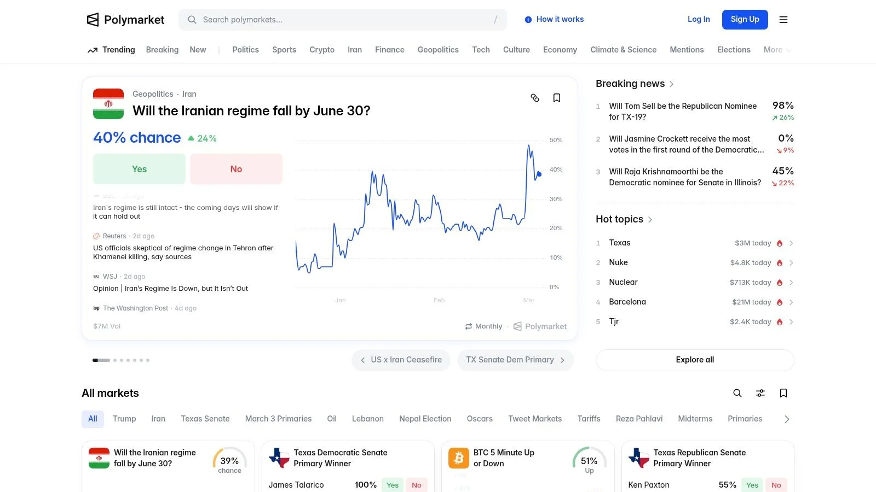Open the Crypto category tab

tap(322, 50)
